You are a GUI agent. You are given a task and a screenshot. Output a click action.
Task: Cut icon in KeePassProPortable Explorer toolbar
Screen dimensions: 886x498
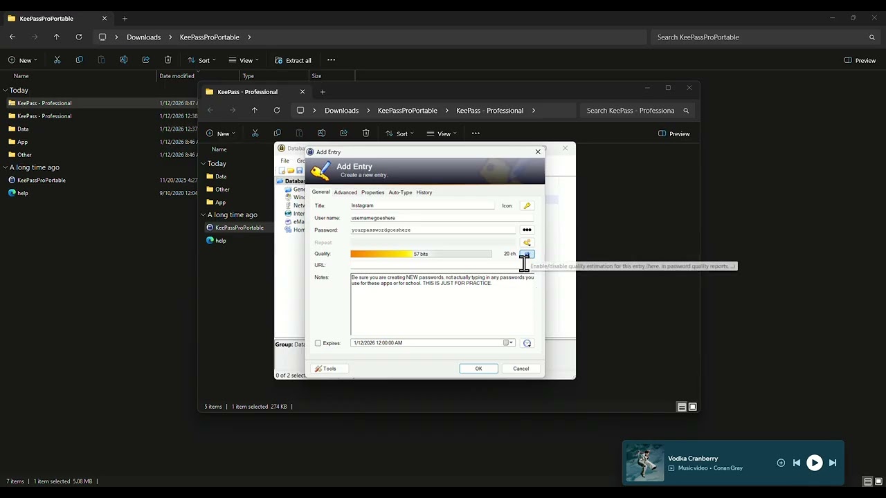[57, 60]
